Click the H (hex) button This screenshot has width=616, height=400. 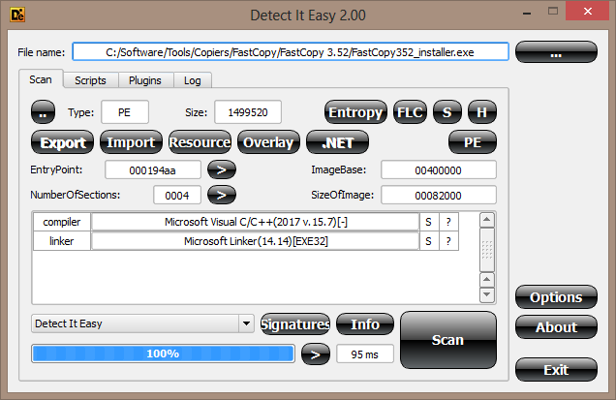(482, 112)
